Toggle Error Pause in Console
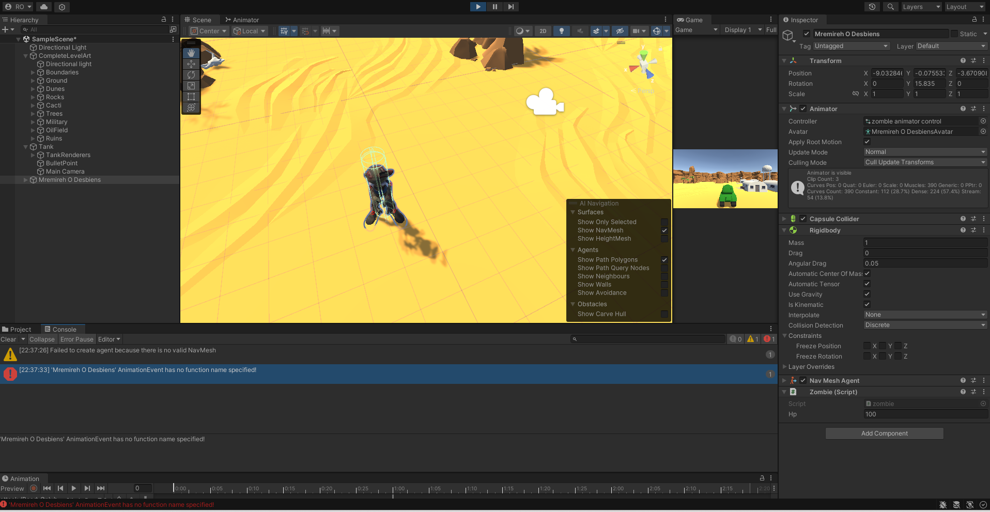 (77, 339)
